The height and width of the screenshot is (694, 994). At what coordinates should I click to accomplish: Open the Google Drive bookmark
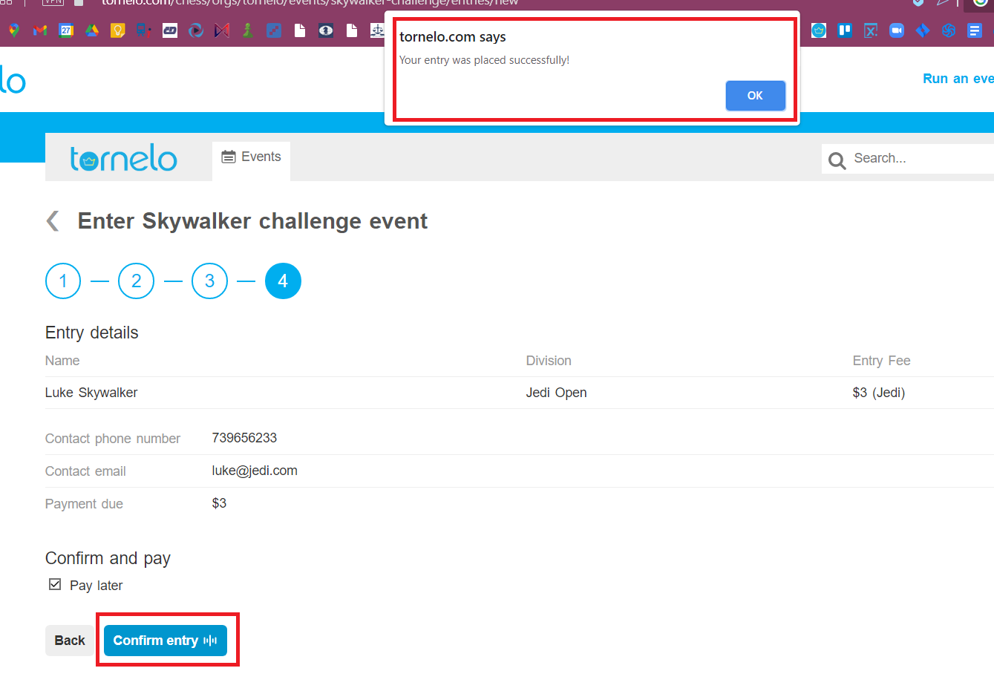pyautogui.click(x=92, y=30)
